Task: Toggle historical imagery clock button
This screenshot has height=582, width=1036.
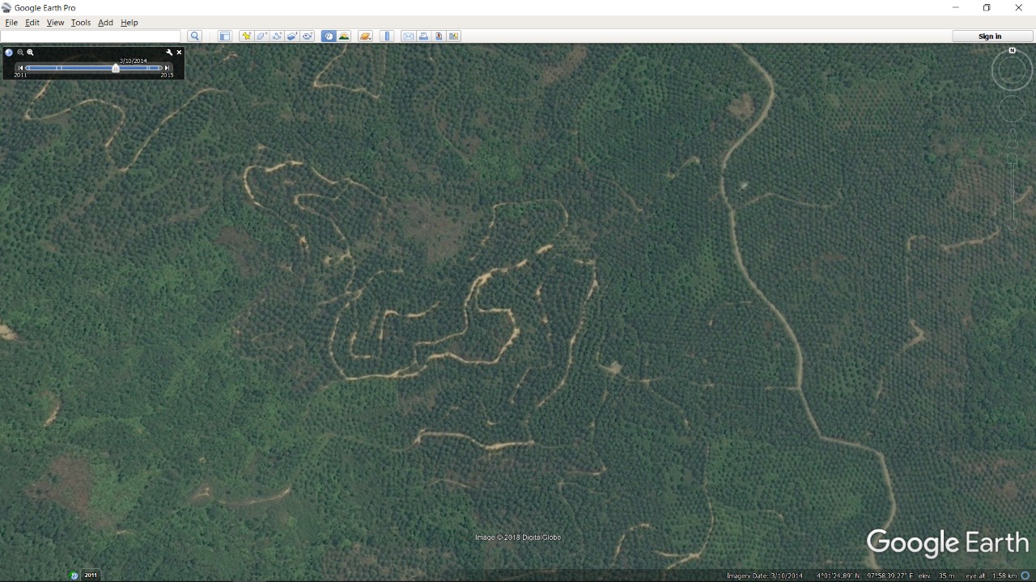Action: [329, 36]
